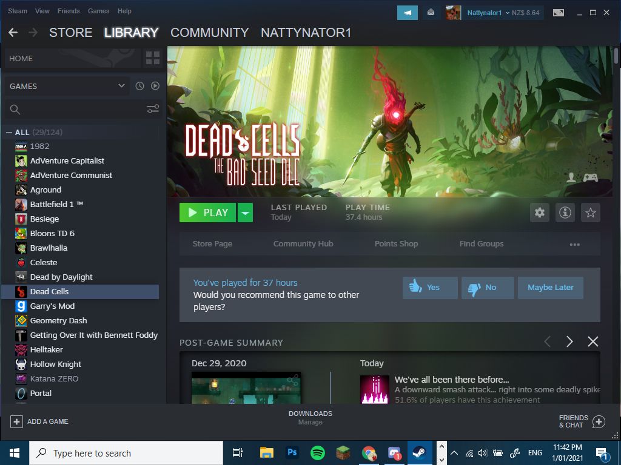The width and height of the screenshot is (621, 465).
Task: Select Hollow Knight in the games list
Action: point(56,364)
